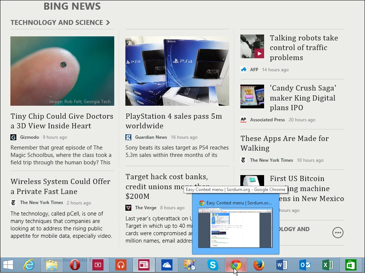This screenshot has height=276, width=365.
Task: Open Wireless System Could Offer headline
Action: click(x=60, y=186)
